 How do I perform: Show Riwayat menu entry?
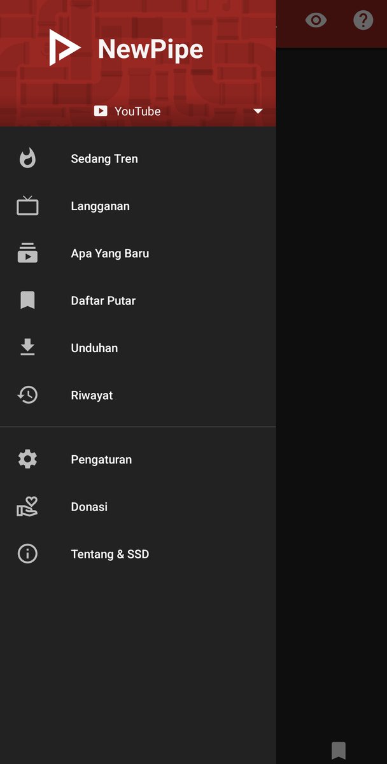coord(138,395)
